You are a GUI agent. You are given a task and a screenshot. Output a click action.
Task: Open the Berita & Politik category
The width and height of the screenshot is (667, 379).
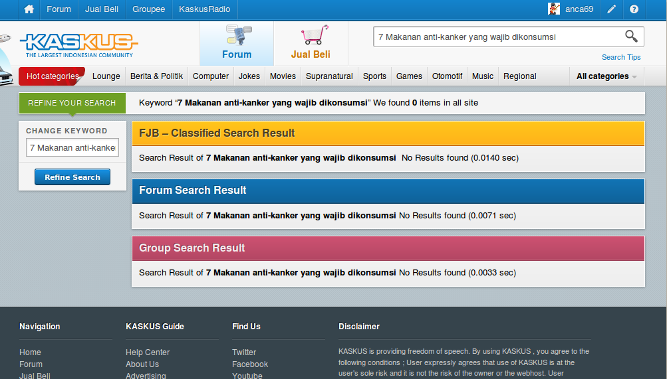(x=156, y=76)
